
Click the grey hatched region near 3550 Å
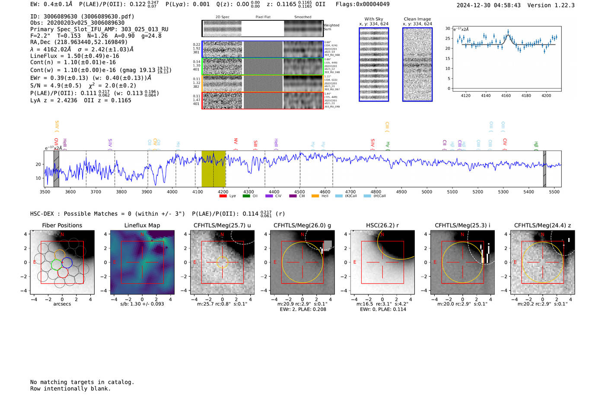(56, 169)
